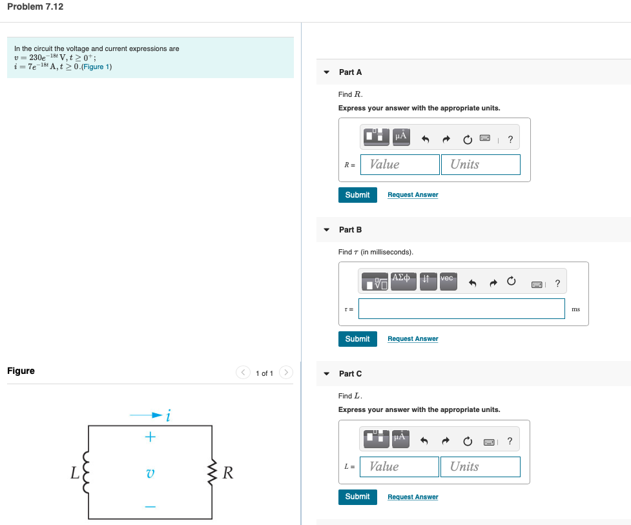Screen dimensions: 631x525
Task: Click Request Answer under Part B
Action: (x=412, y=338)
